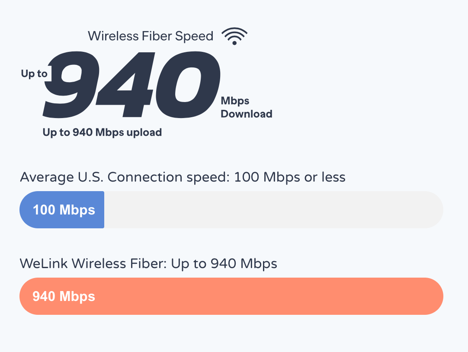Click the small "Up to" text beside 940
The image size is (468, 352).
[x=34, y=74]
